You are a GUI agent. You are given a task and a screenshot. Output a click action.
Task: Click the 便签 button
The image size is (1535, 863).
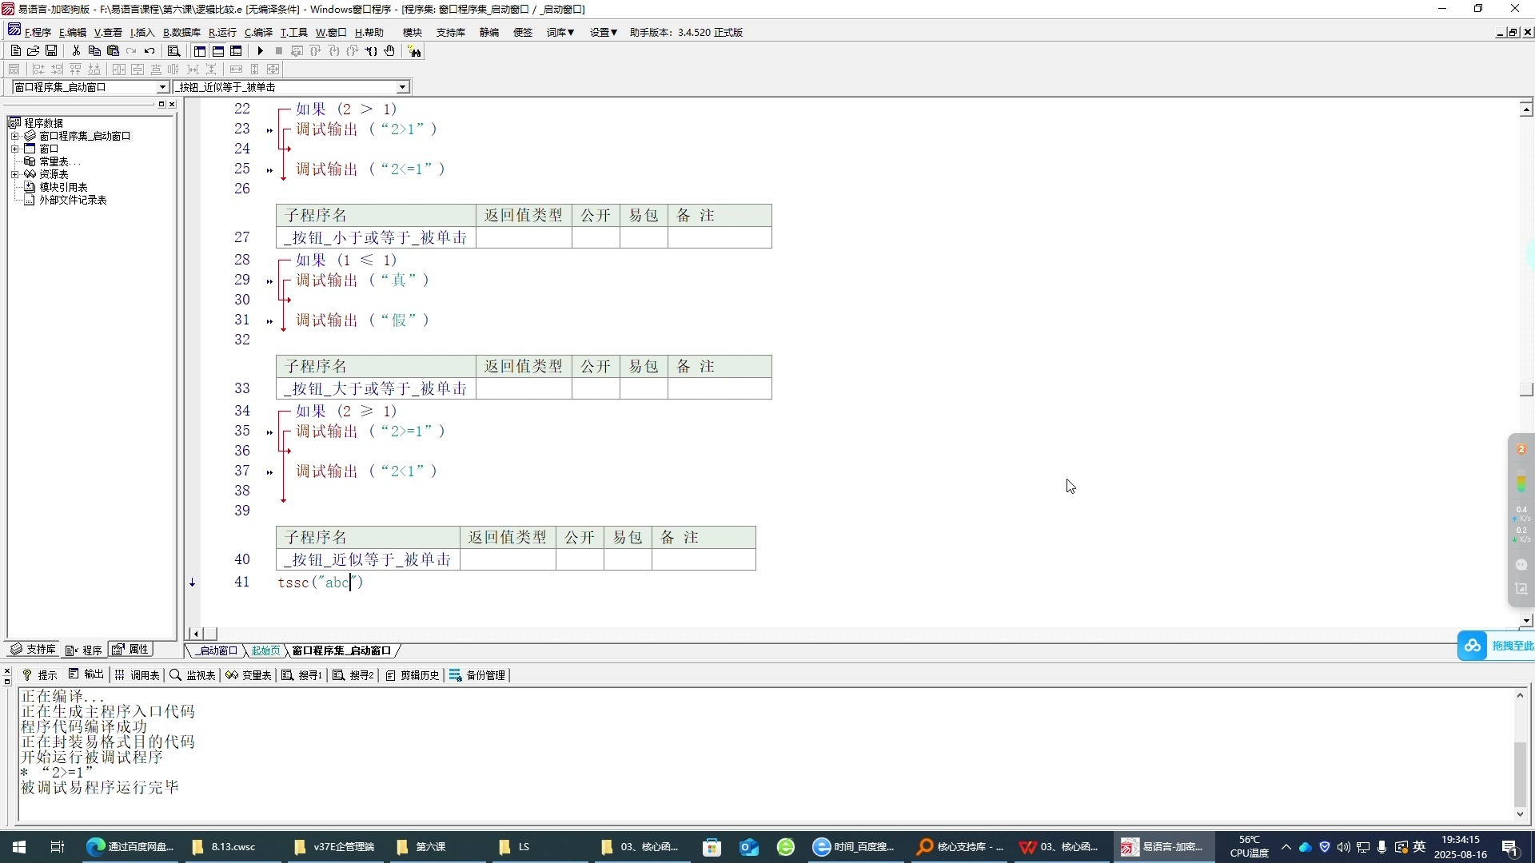tap(523, 32)
